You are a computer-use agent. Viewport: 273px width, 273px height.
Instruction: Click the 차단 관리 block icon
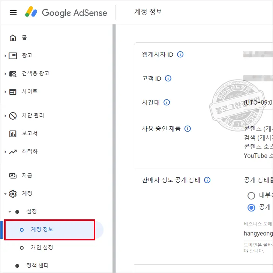[x=13, y=116]
